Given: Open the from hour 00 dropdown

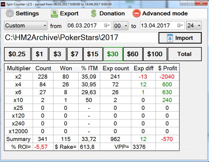Looking at the screenshot, I should 121,26.
